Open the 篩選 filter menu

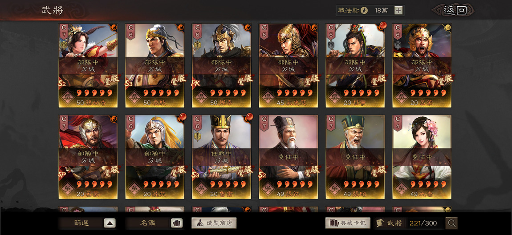pyautogui.click(x=81, y=223)
